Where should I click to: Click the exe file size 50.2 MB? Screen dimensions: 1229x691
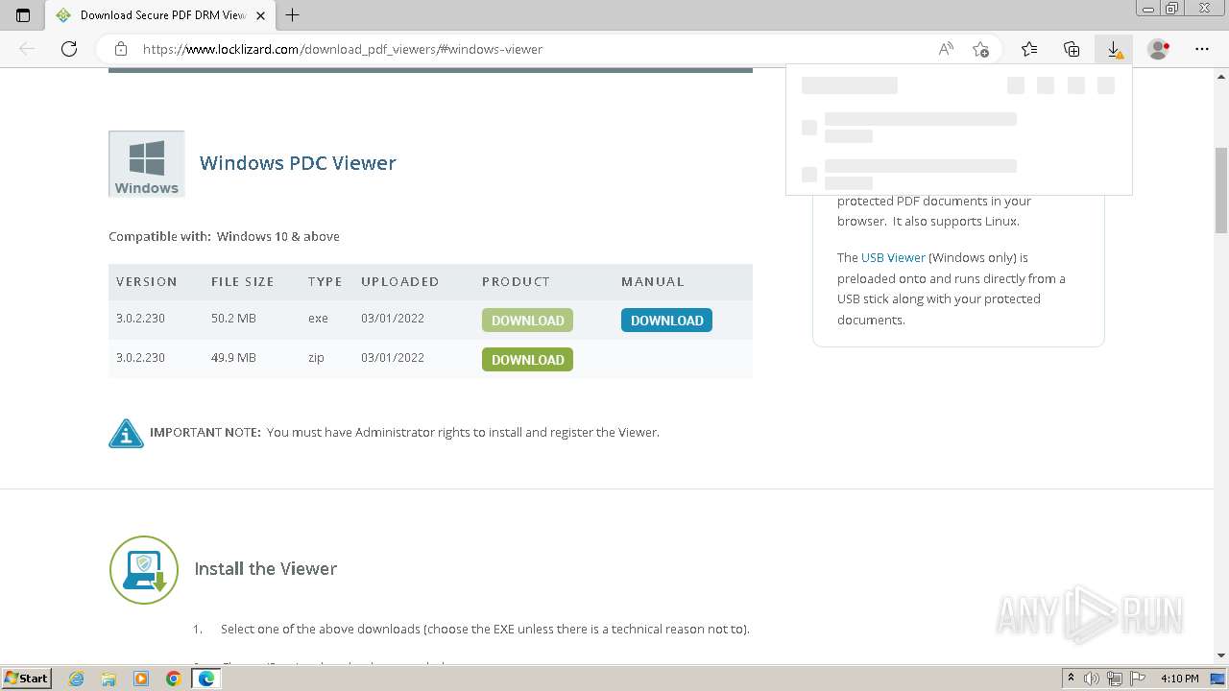233,319
